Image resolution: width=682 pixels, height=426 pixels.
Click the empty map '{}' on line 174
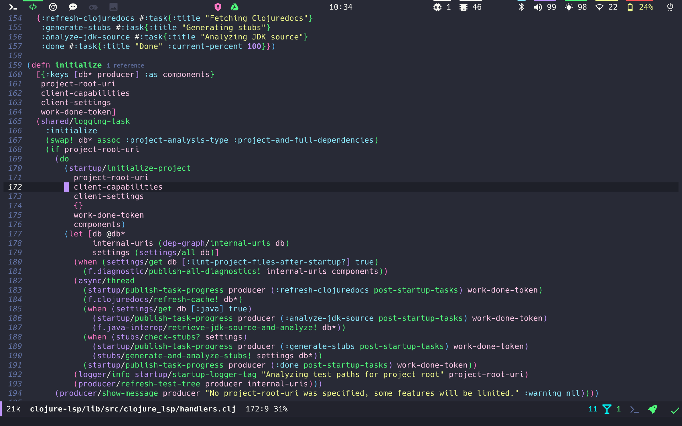pos(79,206)
